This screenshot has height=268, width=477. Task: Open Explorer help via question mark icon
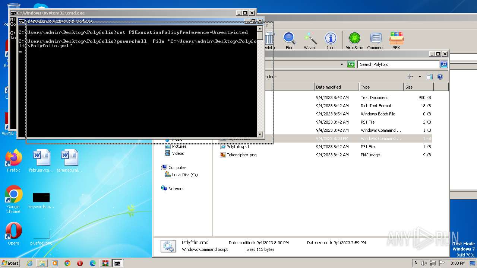pos(440,77)
